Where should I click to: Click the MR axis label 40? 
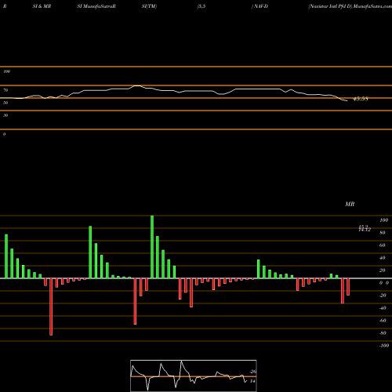pos(383,258)
